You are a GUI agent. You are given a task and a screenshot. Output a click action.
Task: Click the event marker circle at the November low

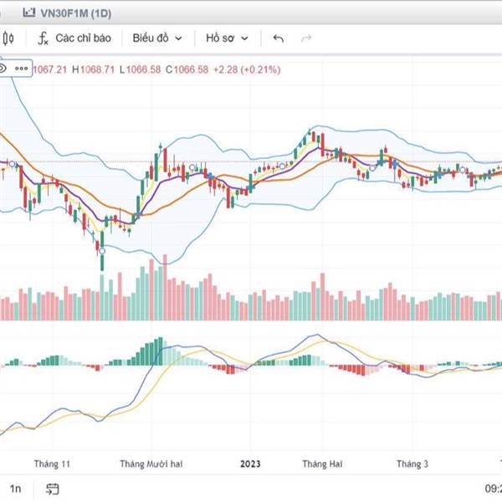pyautogui.click(x=102, y=249)
